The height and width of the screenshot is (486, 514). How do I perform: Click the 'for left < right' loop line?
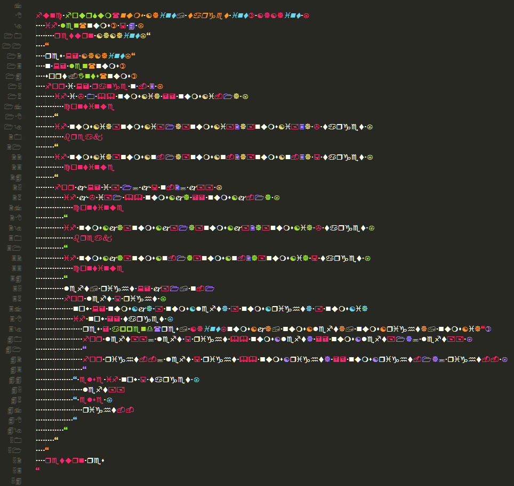click(115, 299)
